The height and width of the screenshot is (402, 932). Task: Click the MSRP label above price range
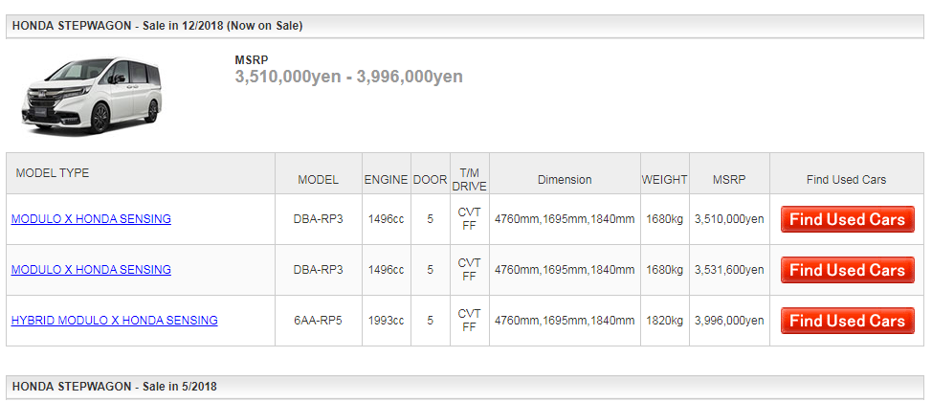252,59
